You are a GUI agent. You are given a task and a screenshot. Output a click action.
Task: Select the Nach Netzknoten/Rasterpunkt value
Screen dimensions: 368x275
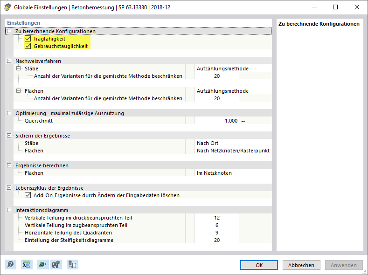coord(233,151)
